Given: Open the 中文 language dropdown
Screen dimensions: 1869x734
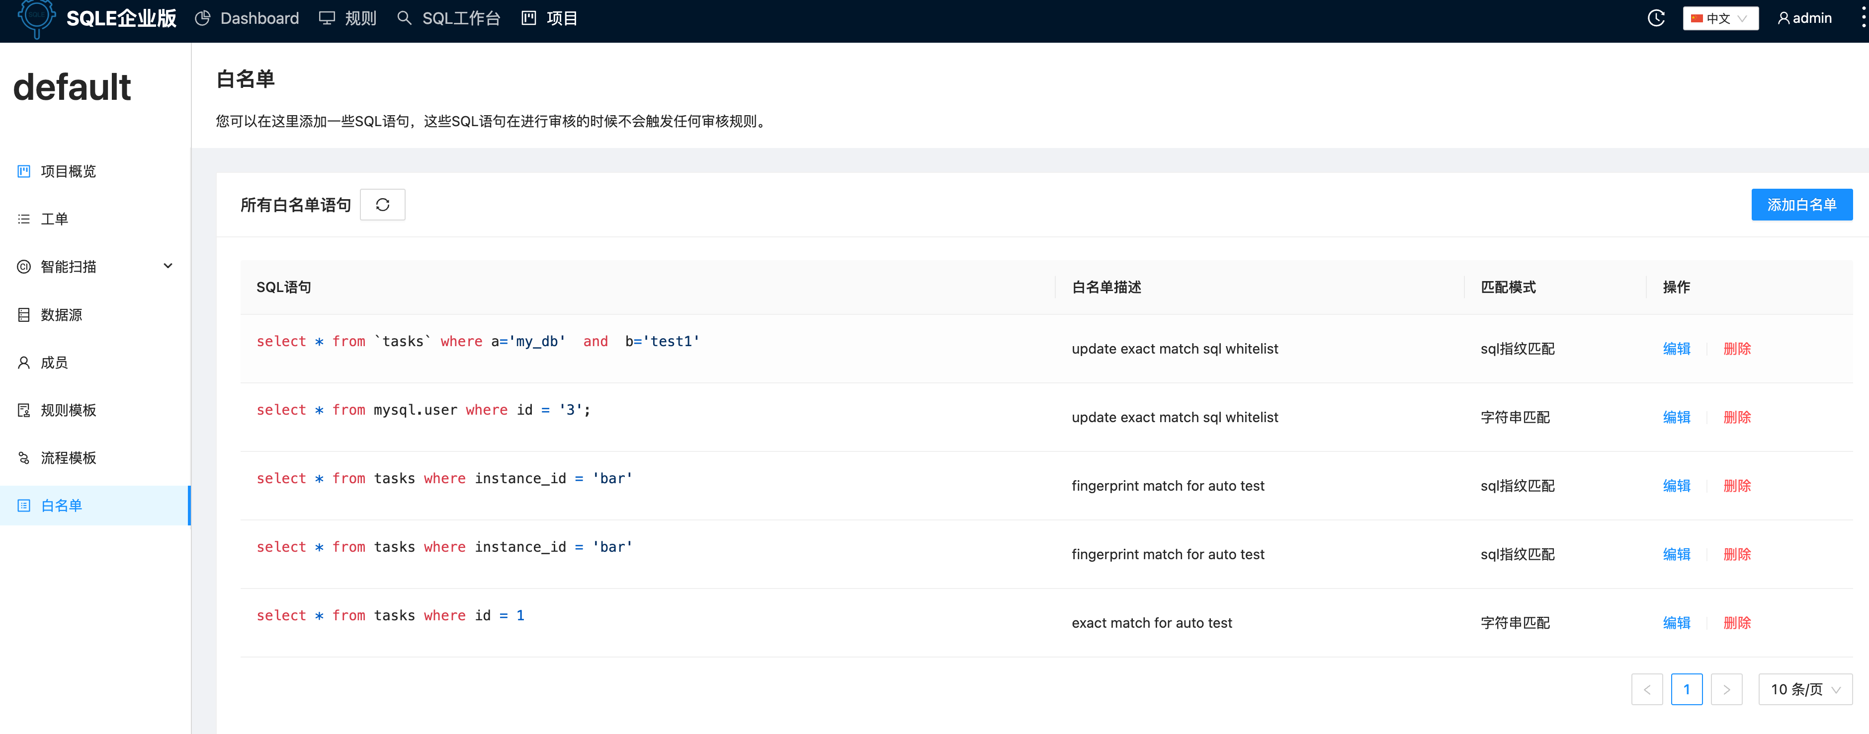Looking at the screenshot, I should pos(1719,18).
